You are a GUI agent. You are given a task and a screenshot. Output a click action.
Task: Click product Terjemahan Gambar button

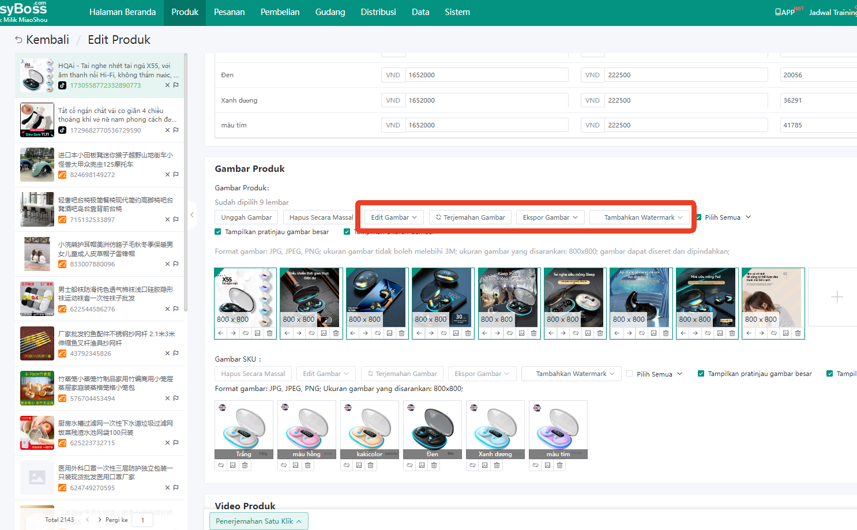470,217
